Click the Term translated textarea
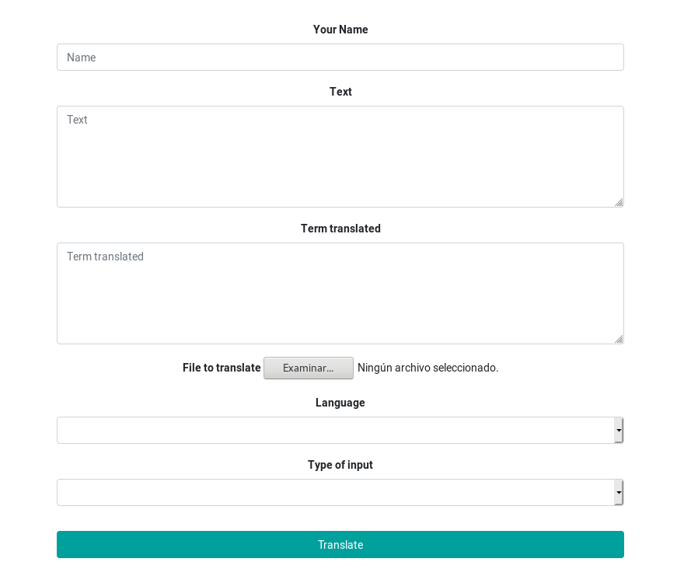Viewport: 684px width, 583px height. [x=340, y=293]
